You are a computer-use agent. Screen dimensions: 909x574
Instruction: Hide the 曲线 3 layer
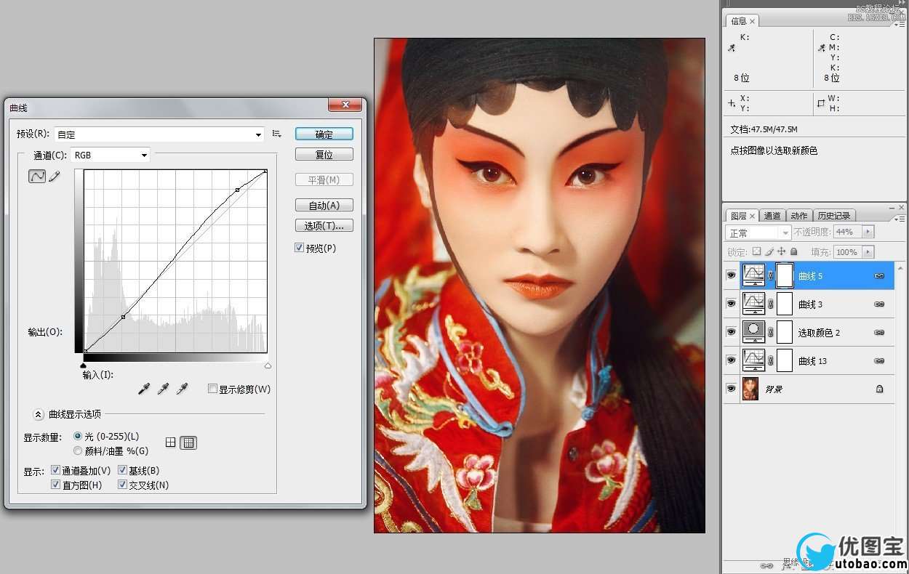tap(732, 304)
